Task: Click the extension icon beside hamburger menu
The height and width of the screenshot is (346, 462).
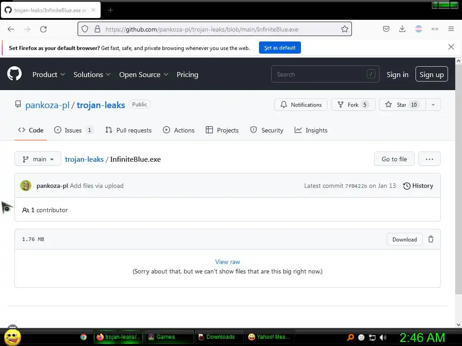Action: point(435,29)
